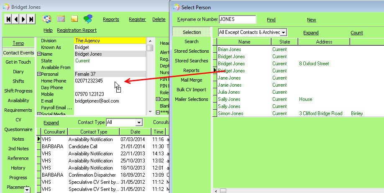The image size is (384, 193).
Task: Open the Shifts tab
Action: pos(18,81)
